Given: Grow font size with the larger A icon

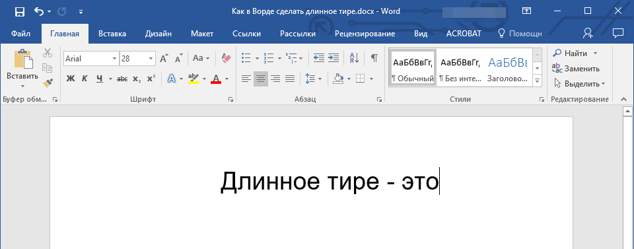Looking at the screenshot, I should (x=164, y=58).
